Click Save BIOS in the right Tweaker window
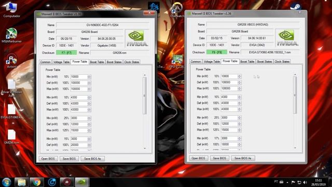 click(x=219, y=158)
